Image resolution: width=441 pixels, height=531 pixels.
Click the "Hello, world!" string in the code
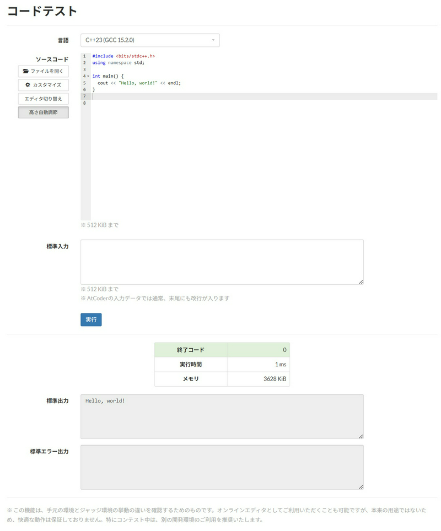point(138,83)
